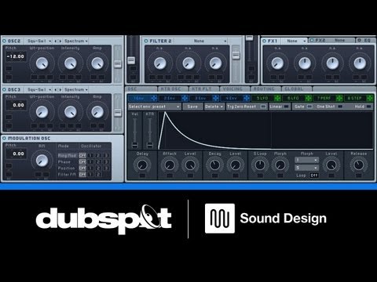Click OSC2 pitch value field -12.00
This screenshot has width=377, height=282.
pos(16,56)
